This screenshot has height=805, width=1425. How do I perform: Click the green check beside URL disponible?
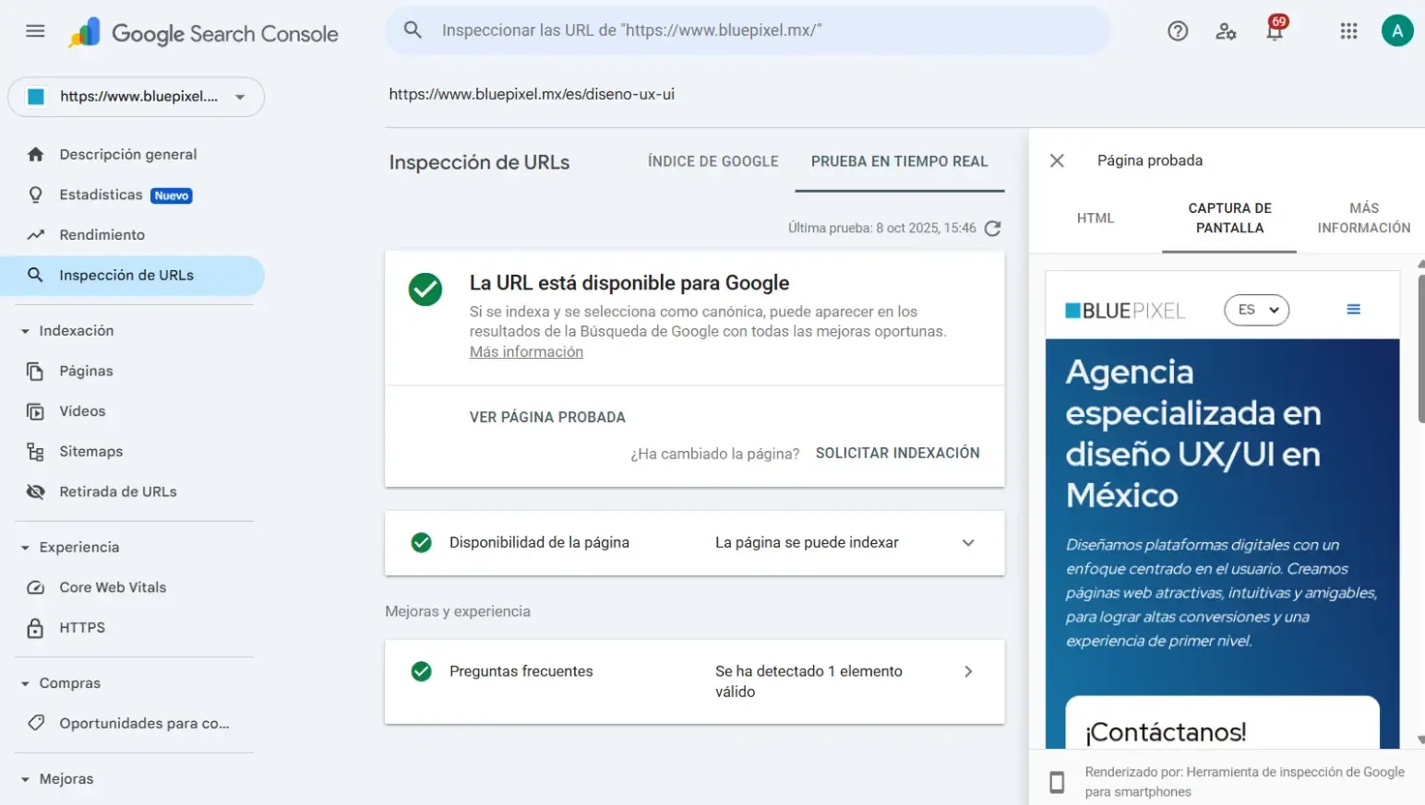(x=425, y=290)
